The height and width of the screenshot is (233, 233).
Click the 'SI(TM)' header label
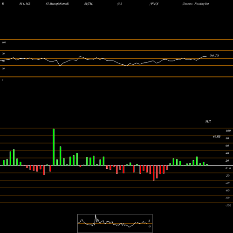89,4
